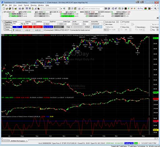The image size is (160, 147).
Task: Click the zoom magnifier icon on toolbar
Action: pyautogui.click(x=155, y=8)
